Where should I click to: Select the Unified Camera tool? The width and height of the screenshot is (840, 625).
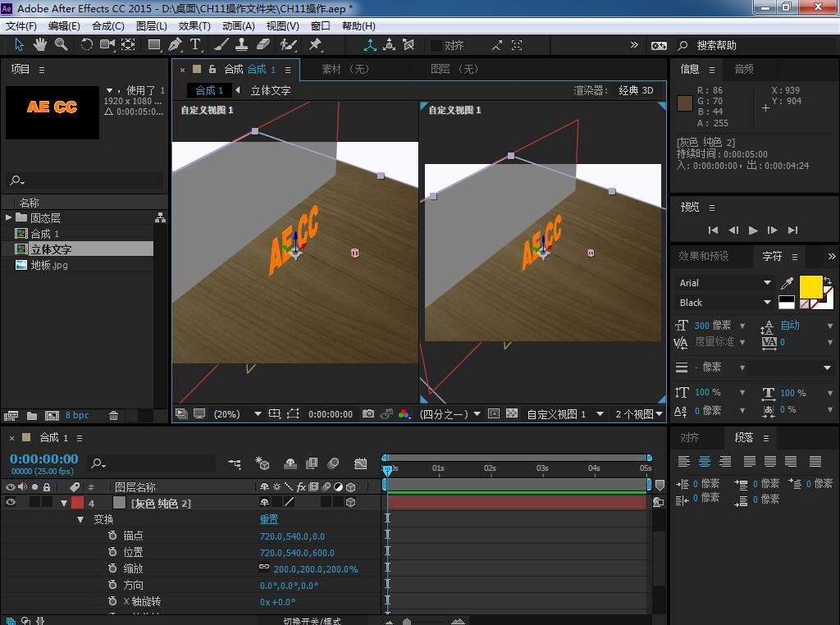pyautogui.click(x=107, y=44)
